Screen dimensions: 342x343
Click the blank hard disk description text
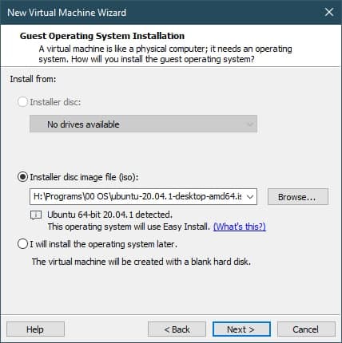141,262
